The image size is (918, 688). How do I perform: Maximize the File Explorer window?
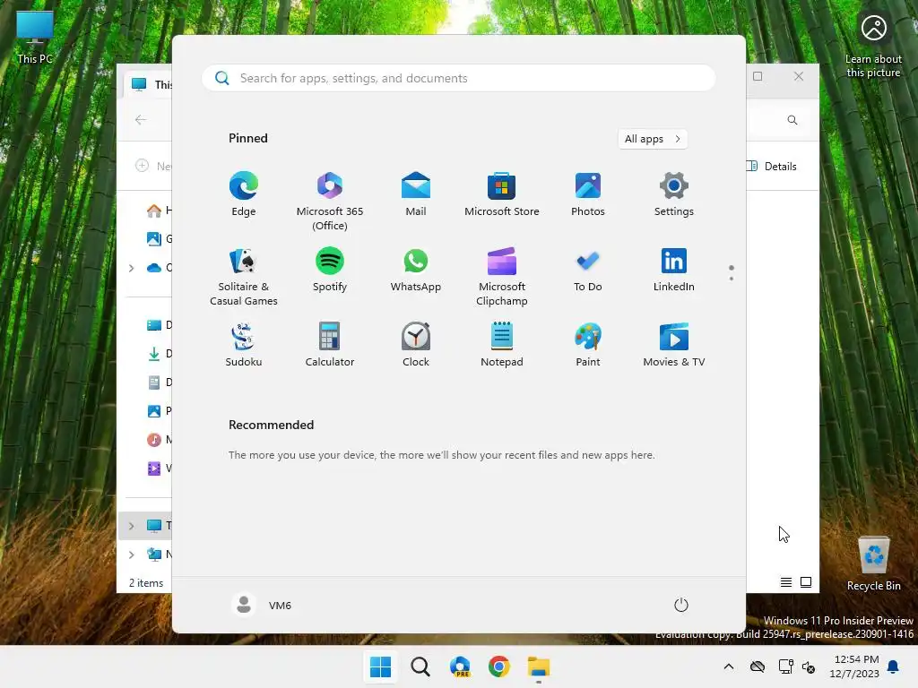758,76
